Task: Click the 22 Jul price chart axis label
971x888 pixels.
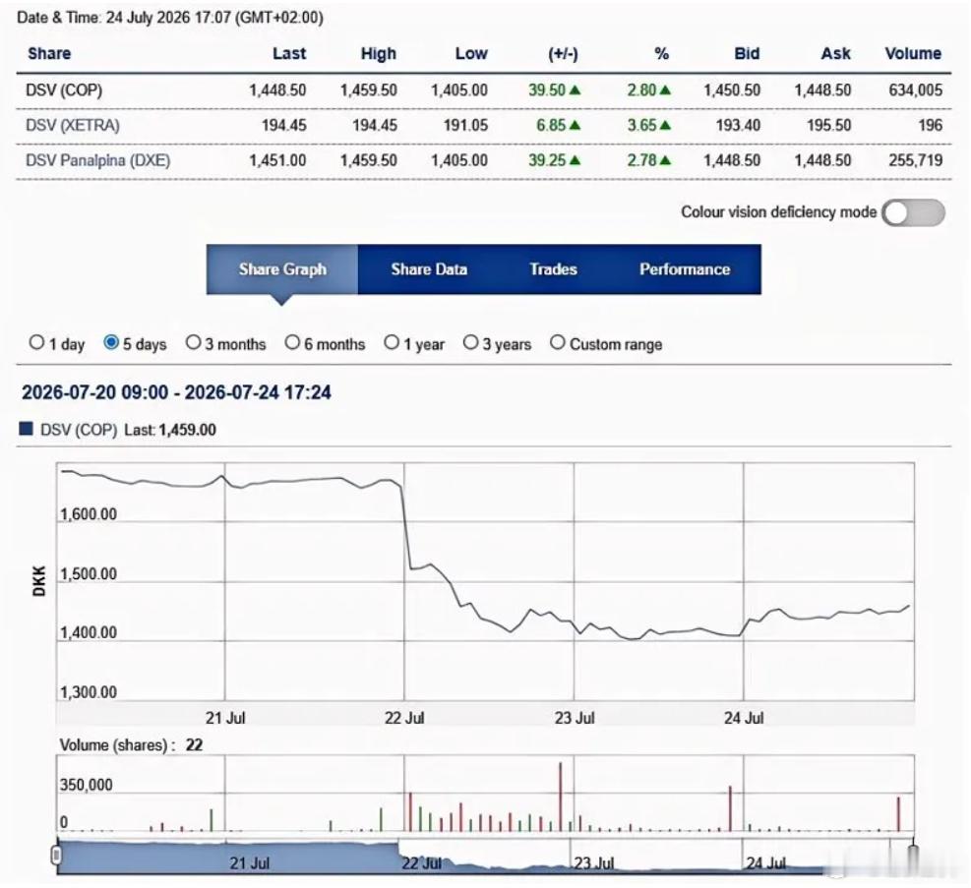Action: click(x=404, y=718)
